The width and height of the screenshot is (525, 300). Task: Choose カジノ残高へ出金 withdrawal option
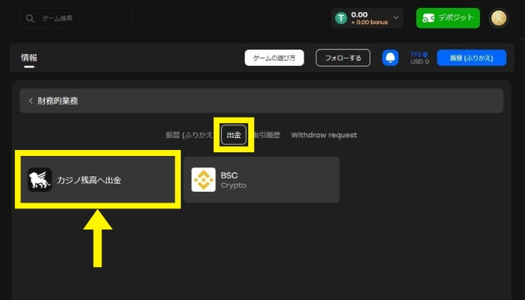pyautogui.click(x=97, y=180)
